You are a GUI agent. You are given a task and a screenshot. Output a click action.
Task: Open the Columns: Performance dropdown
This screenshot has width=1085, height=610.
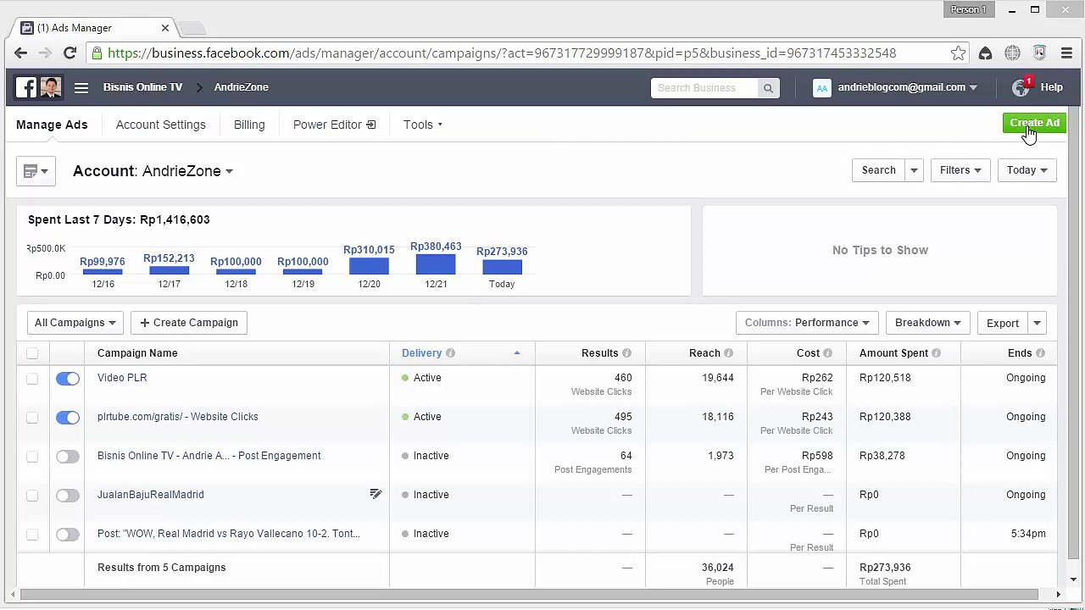coord(807,323)
